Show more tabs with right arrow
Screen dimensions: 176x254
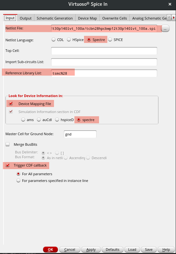pos(173,18)
